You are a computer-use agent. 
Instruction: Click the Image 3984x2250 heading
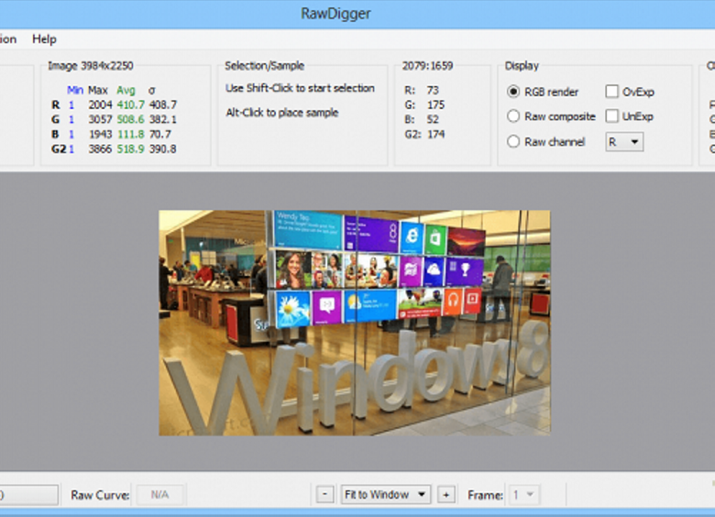[x=91, y=66]
